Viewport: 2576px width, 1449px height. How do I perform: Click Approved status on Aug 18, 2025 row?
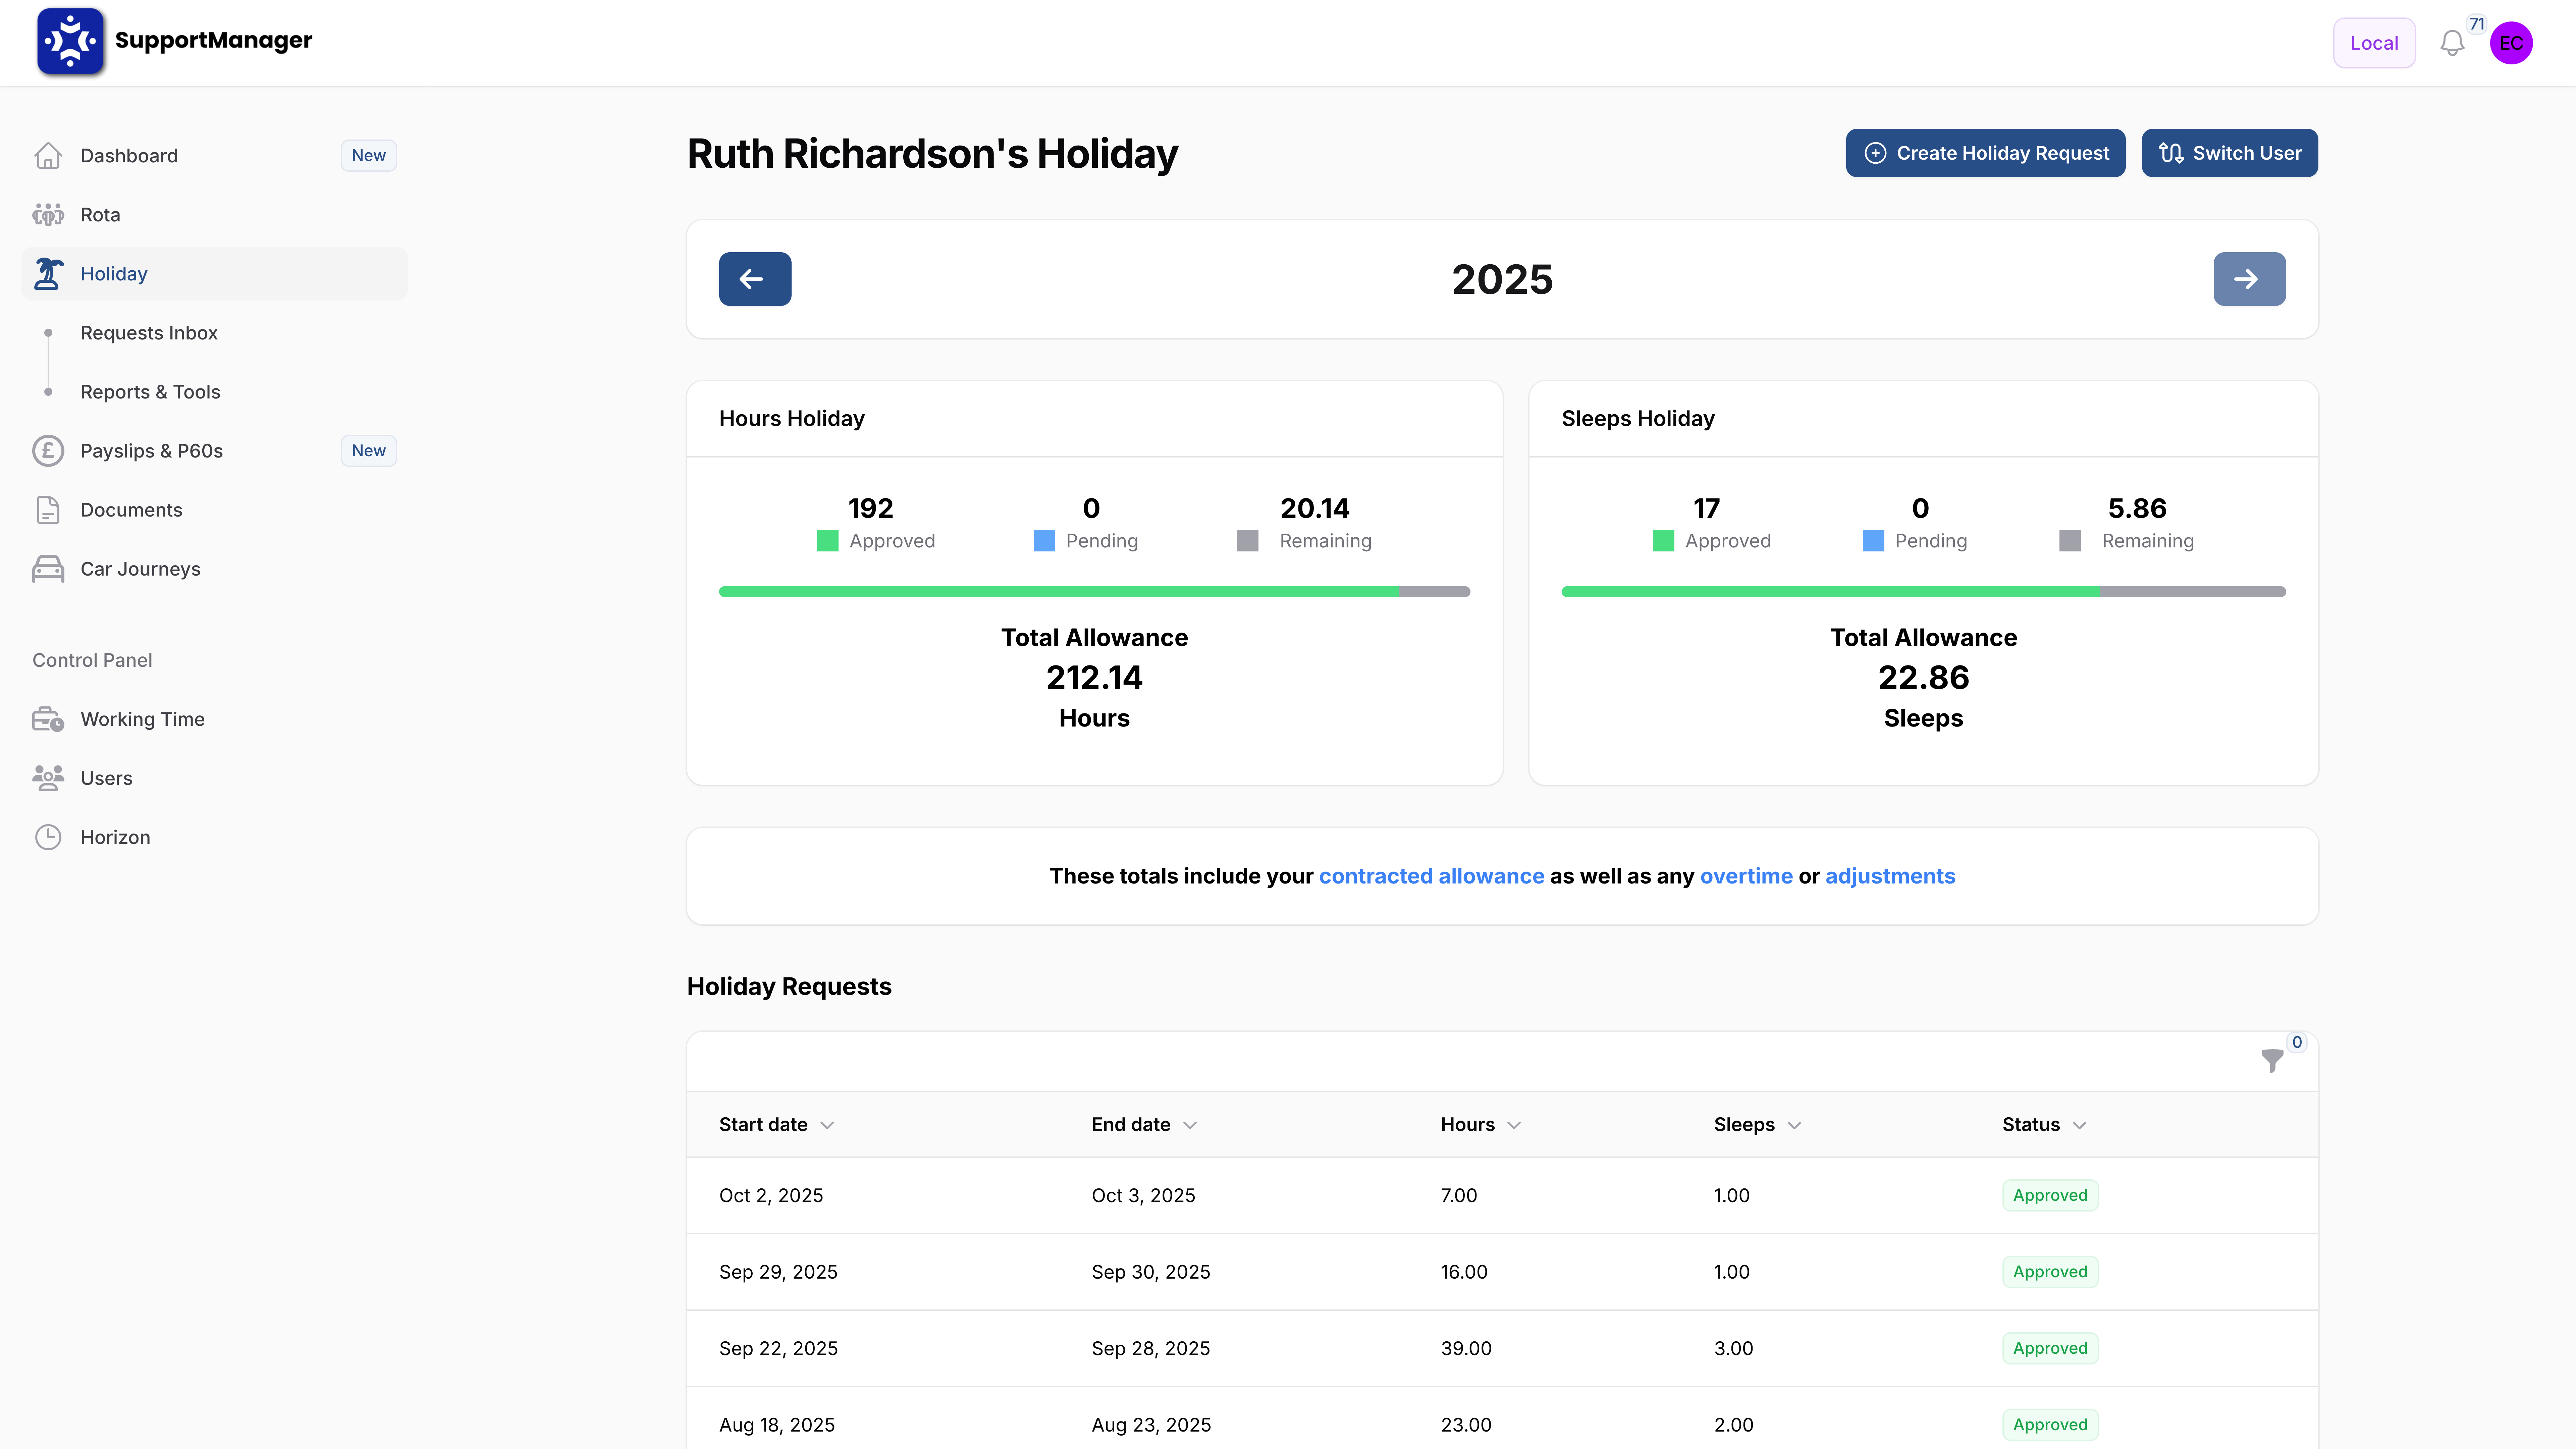point(2050,1425)
